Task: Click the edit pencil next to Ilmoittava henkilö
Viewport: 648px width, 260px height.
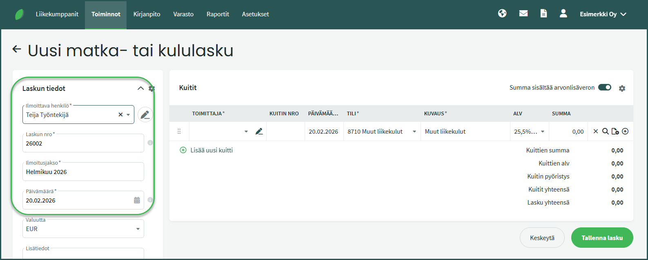Action: (145, 115)
